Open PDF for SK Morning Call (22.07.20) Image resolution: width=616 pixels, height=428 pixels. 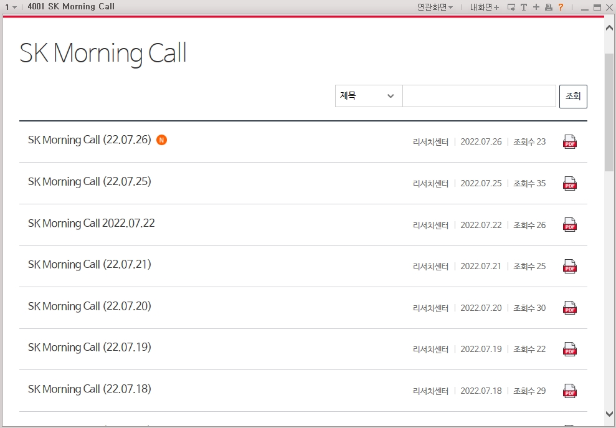coord(570,308)
